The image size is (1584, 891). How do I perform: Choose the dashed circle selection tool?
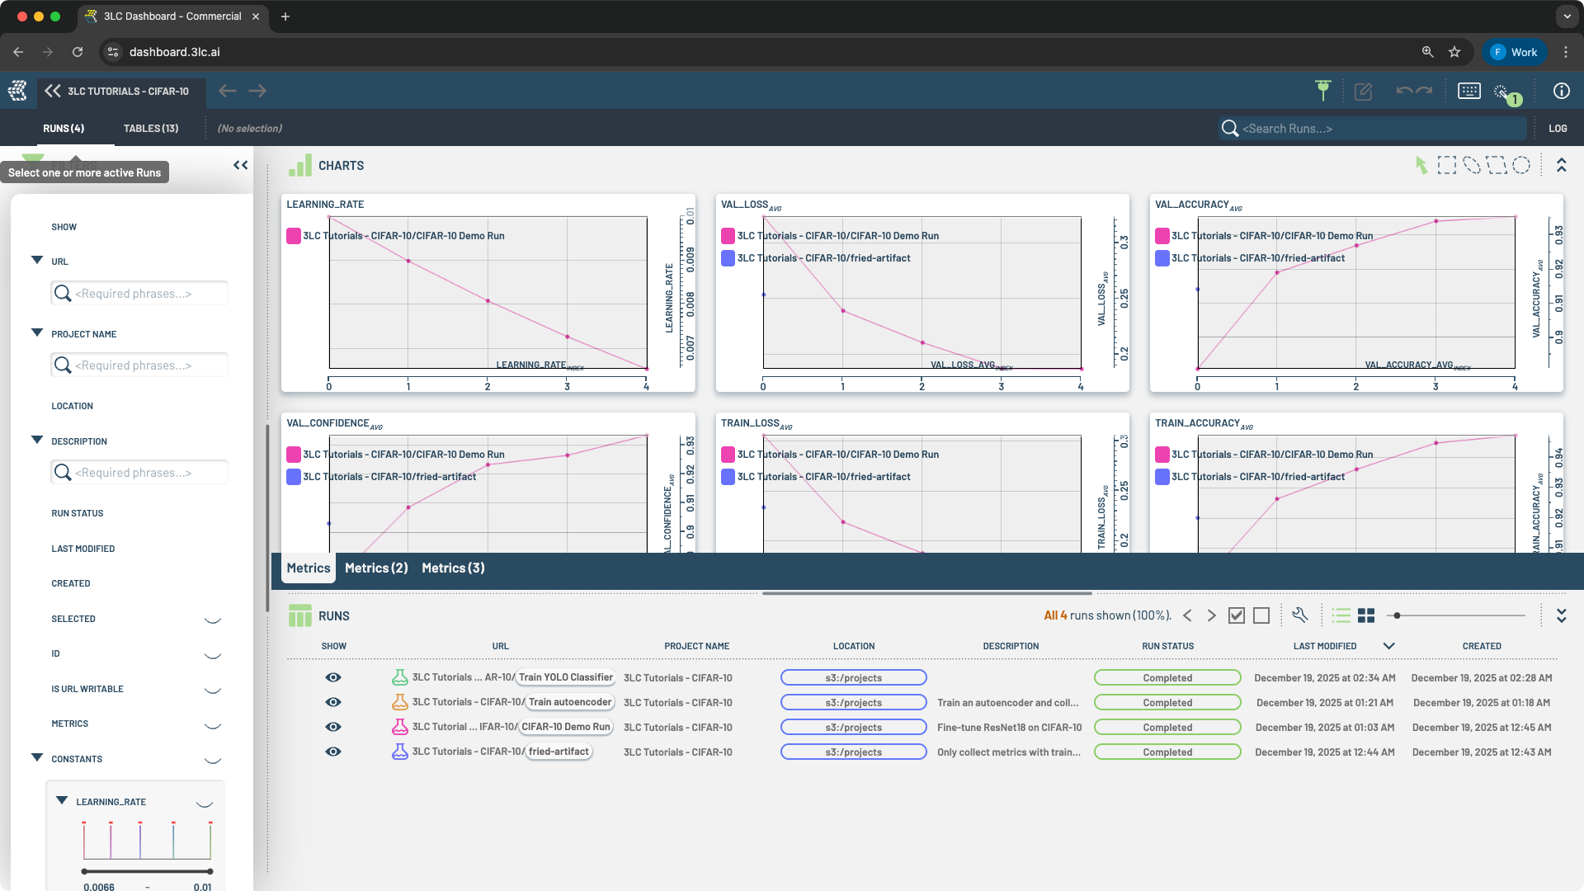click(1521, 166)
